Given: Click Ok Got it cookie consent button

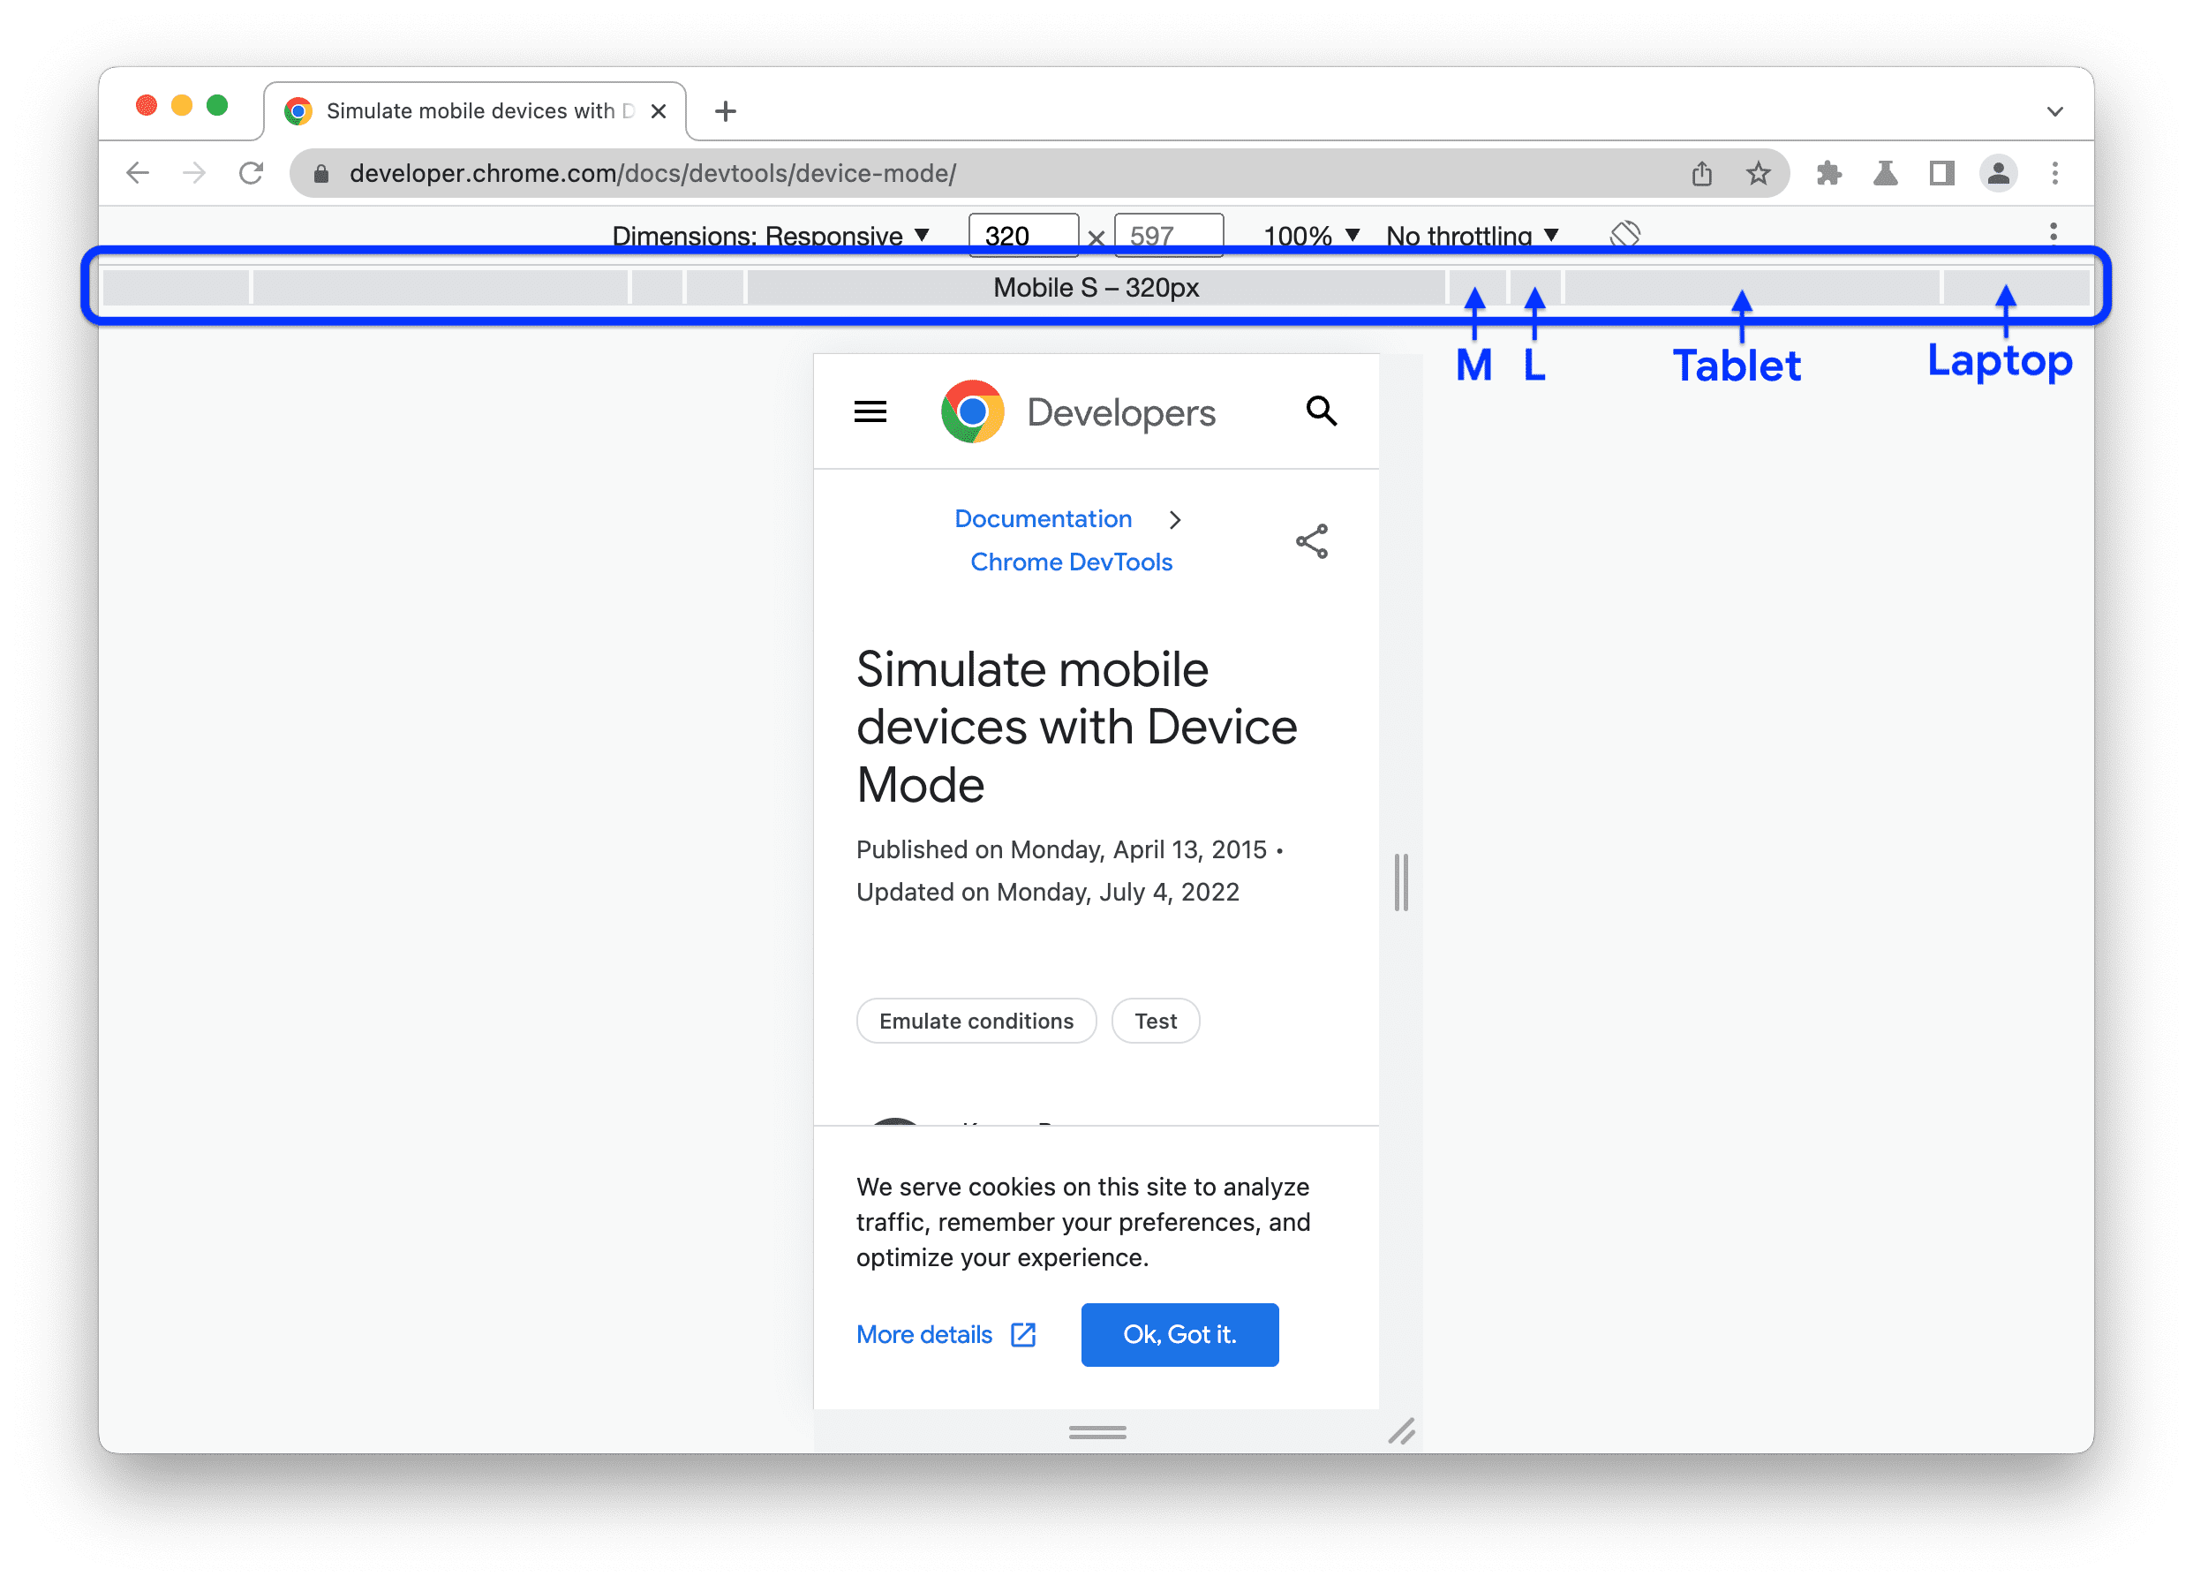Looking at the screenshot, I should point(1179,1333).
